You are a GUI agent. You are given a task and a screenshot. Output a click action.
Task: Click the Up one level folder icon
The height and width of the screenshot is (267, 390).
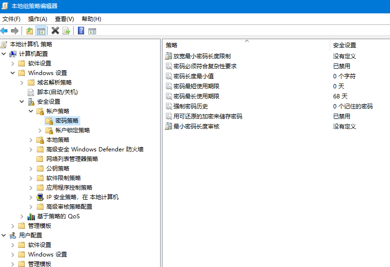30,31
